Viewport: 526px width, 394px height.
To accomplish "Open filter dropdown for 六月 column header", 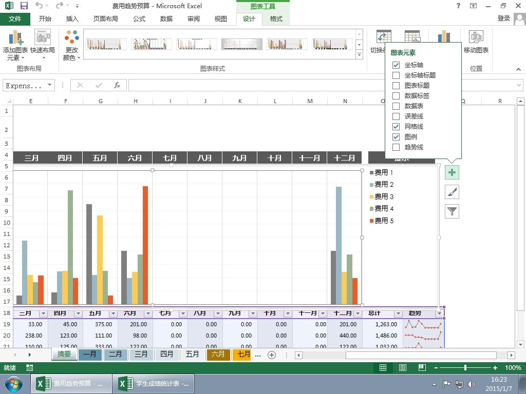I will (148, 313).
